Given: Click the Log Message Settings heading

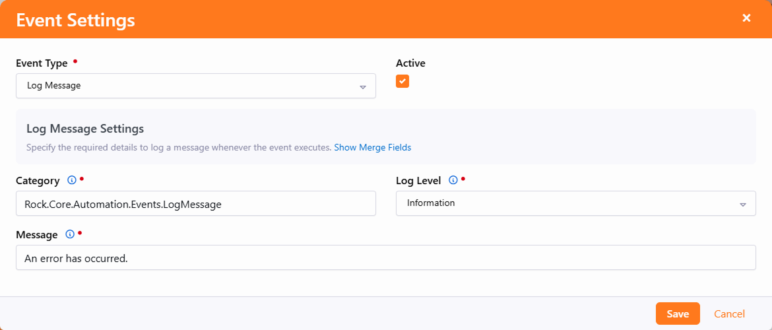Looking at the screenshot, I should [85, 128].
